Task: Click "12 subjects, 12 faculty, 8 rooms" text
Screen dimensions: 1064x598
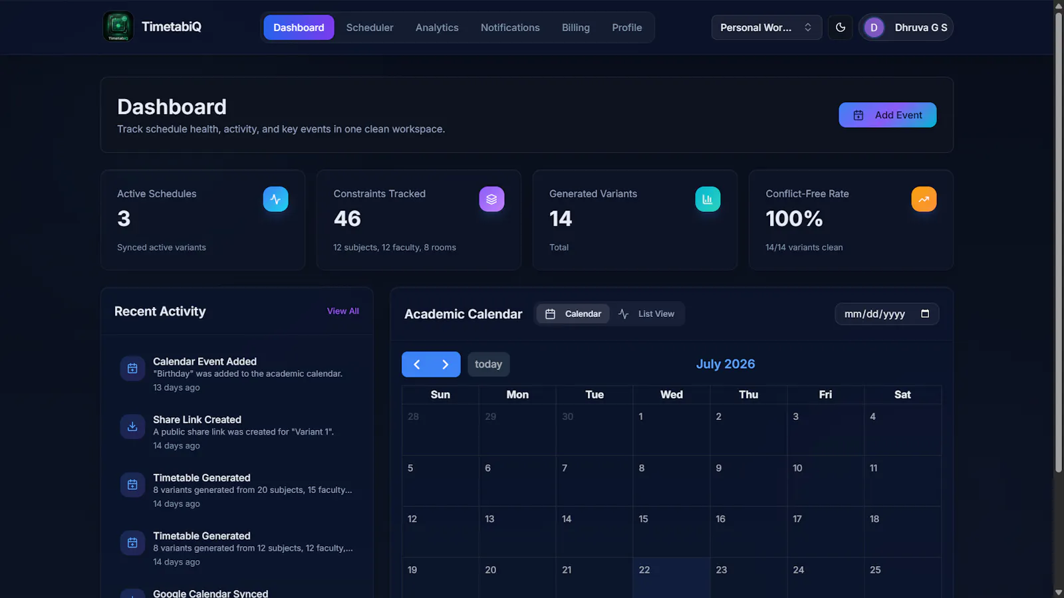Action: [394, 247]
